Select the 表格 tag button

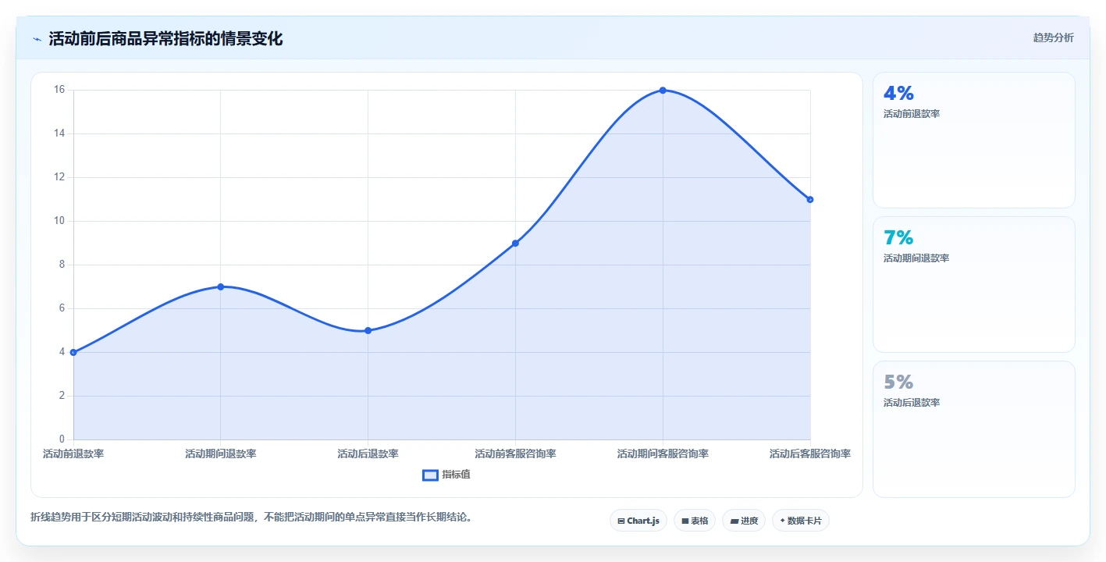point(695,521)
